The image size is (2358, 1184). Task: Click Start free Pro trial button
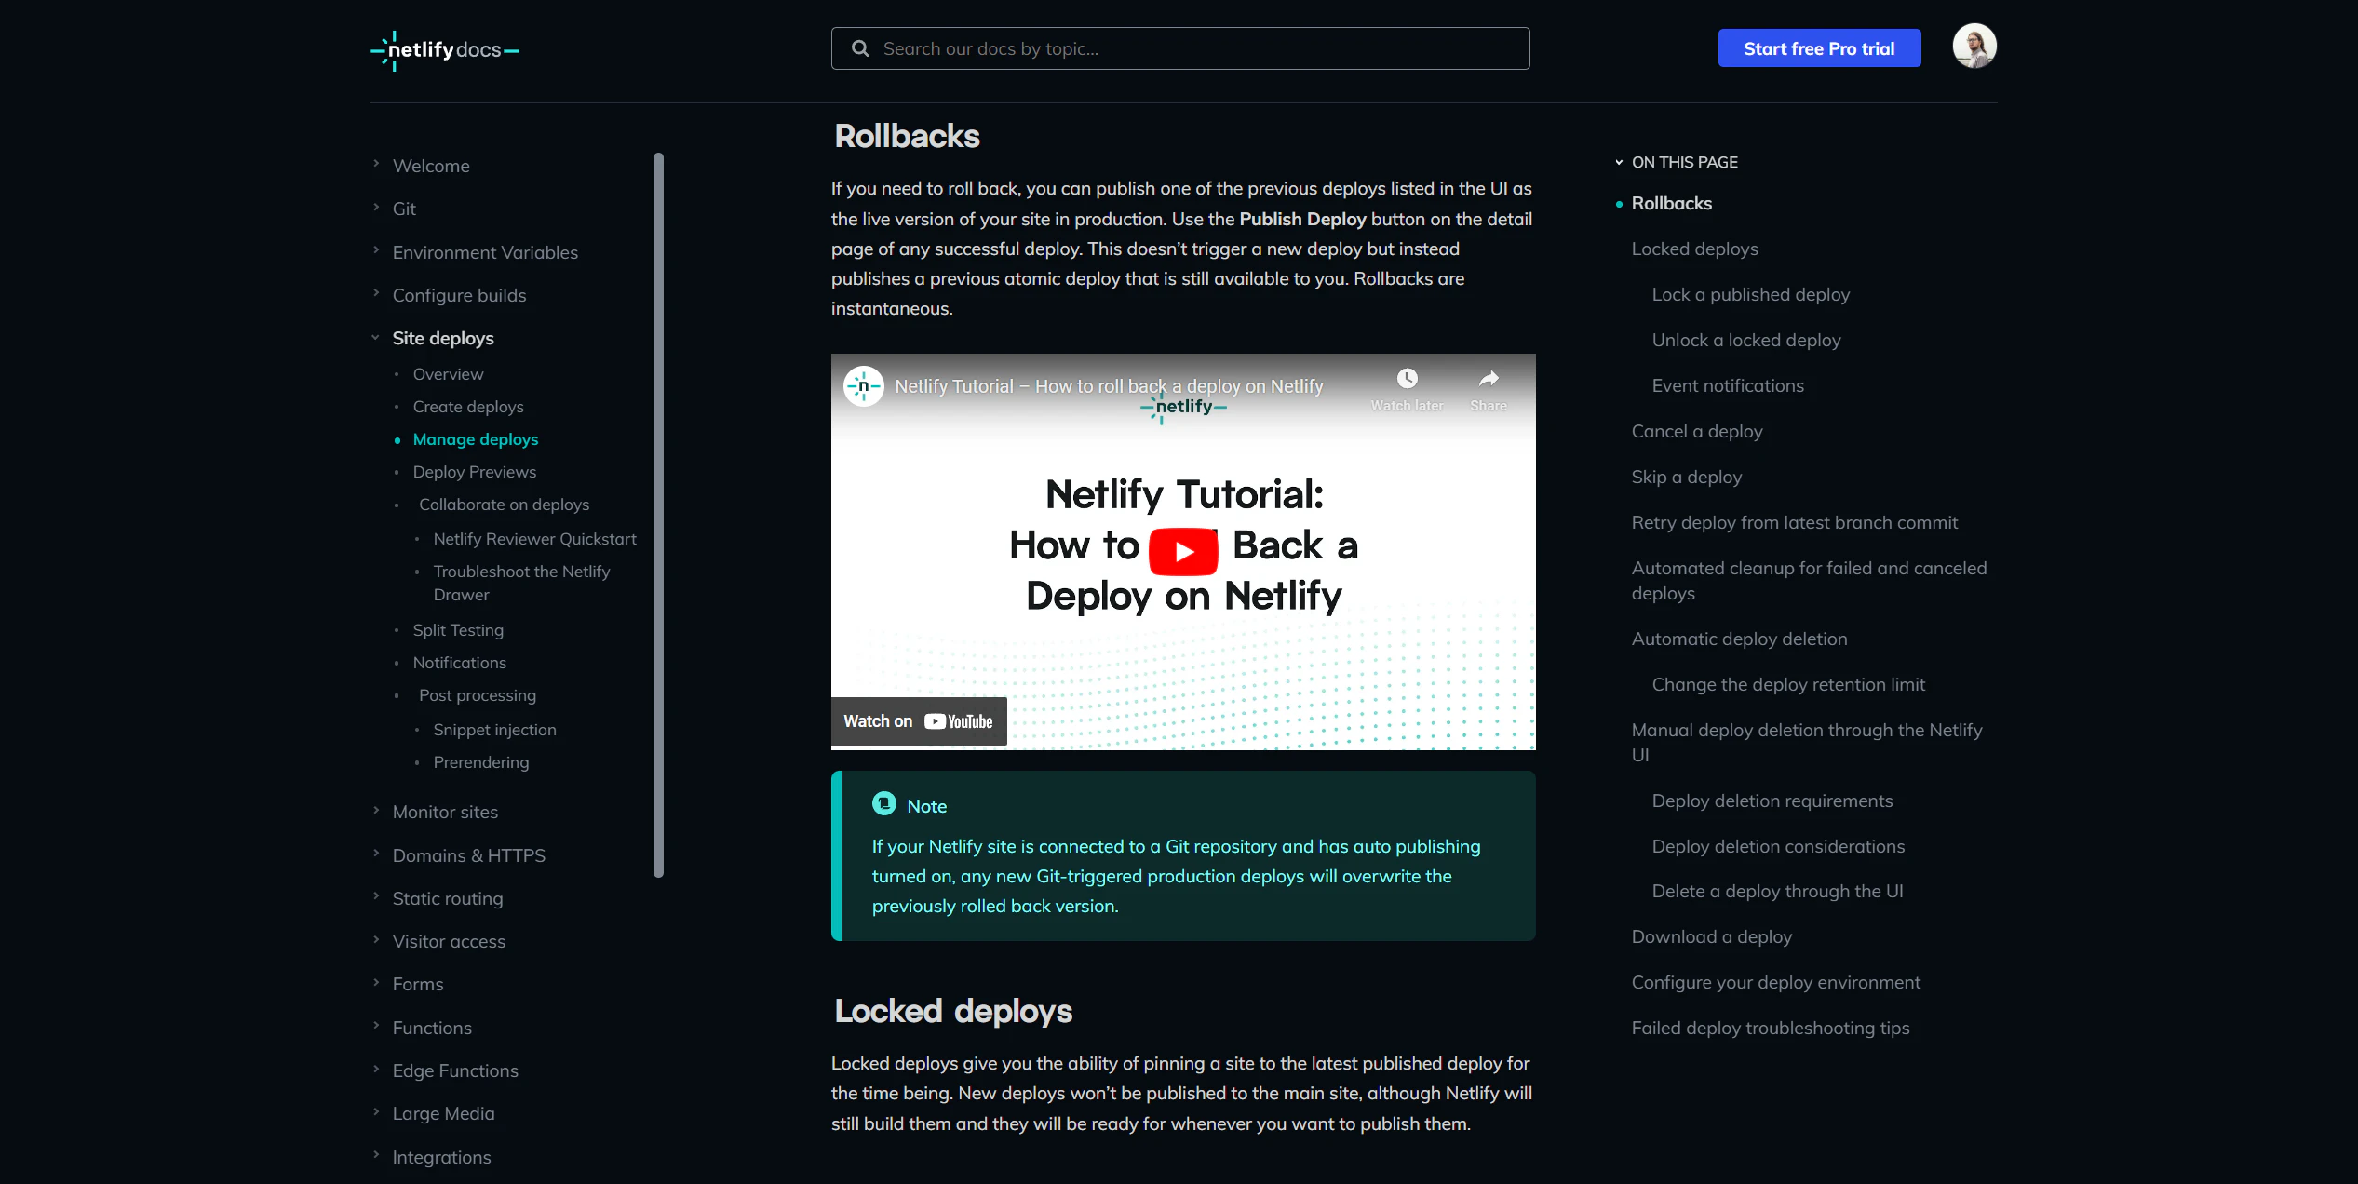pos(1819,48)
